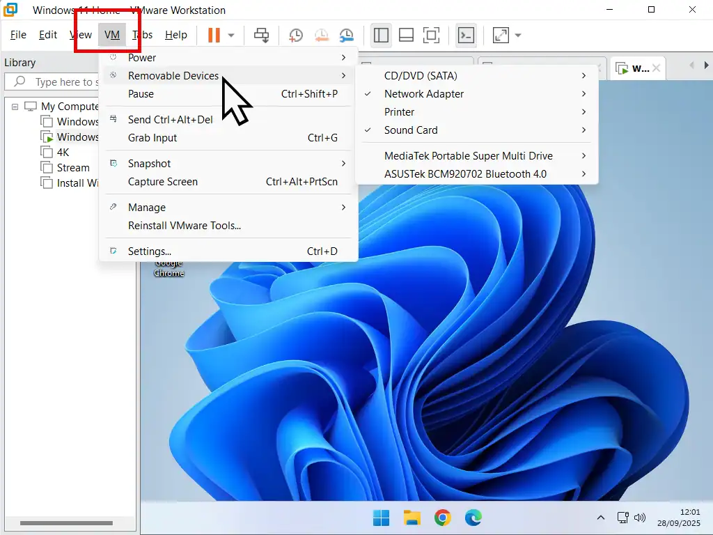Expand the CD/DVD (SATA) submenu
713x535 pixels.
click(476, 75)
